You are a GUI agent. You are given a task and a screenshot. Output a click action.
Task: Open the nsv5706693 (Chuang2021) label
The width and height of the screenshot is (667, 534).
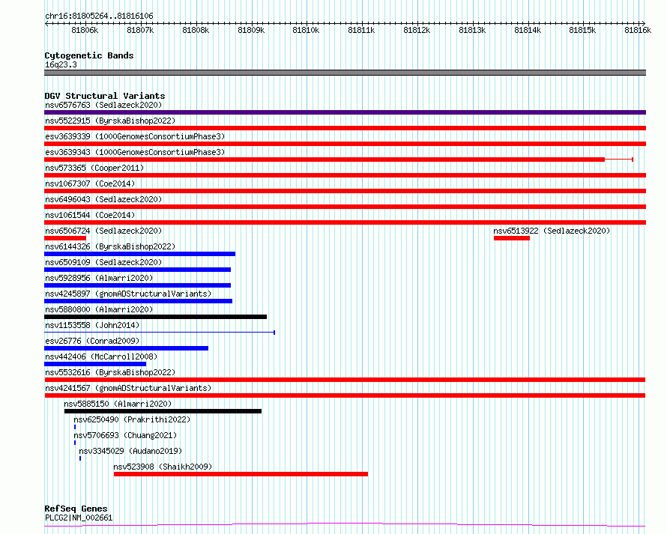pos(125,435)
